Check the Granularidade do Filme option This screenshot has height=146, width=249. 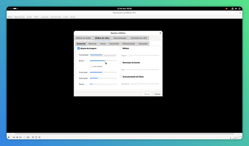(121, 77)
